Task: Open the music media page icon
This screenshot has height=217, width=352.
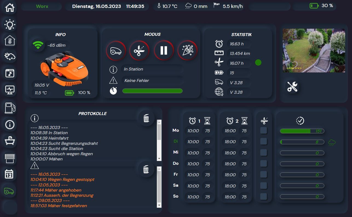Action: click(10, 73)
